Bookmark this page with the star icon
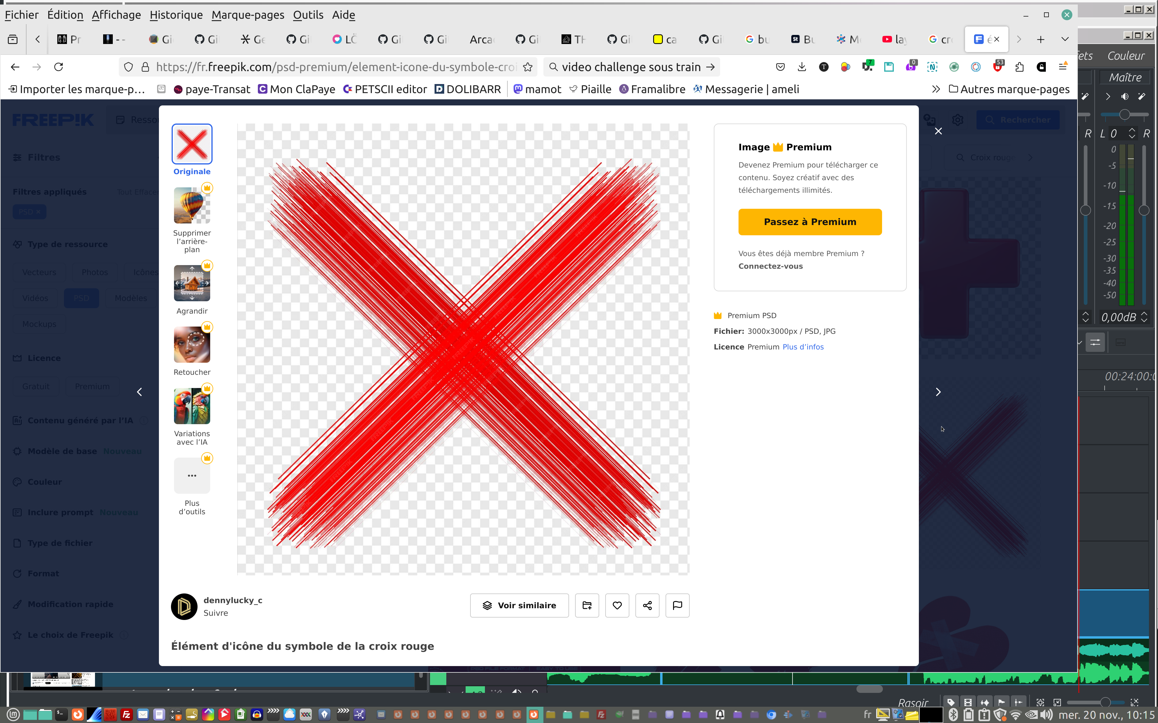 coord(528,67)
